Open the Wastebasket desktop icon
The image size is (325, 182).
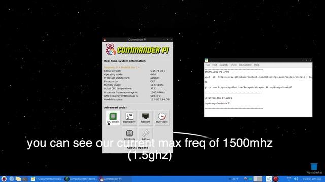[x=314, y=168]
